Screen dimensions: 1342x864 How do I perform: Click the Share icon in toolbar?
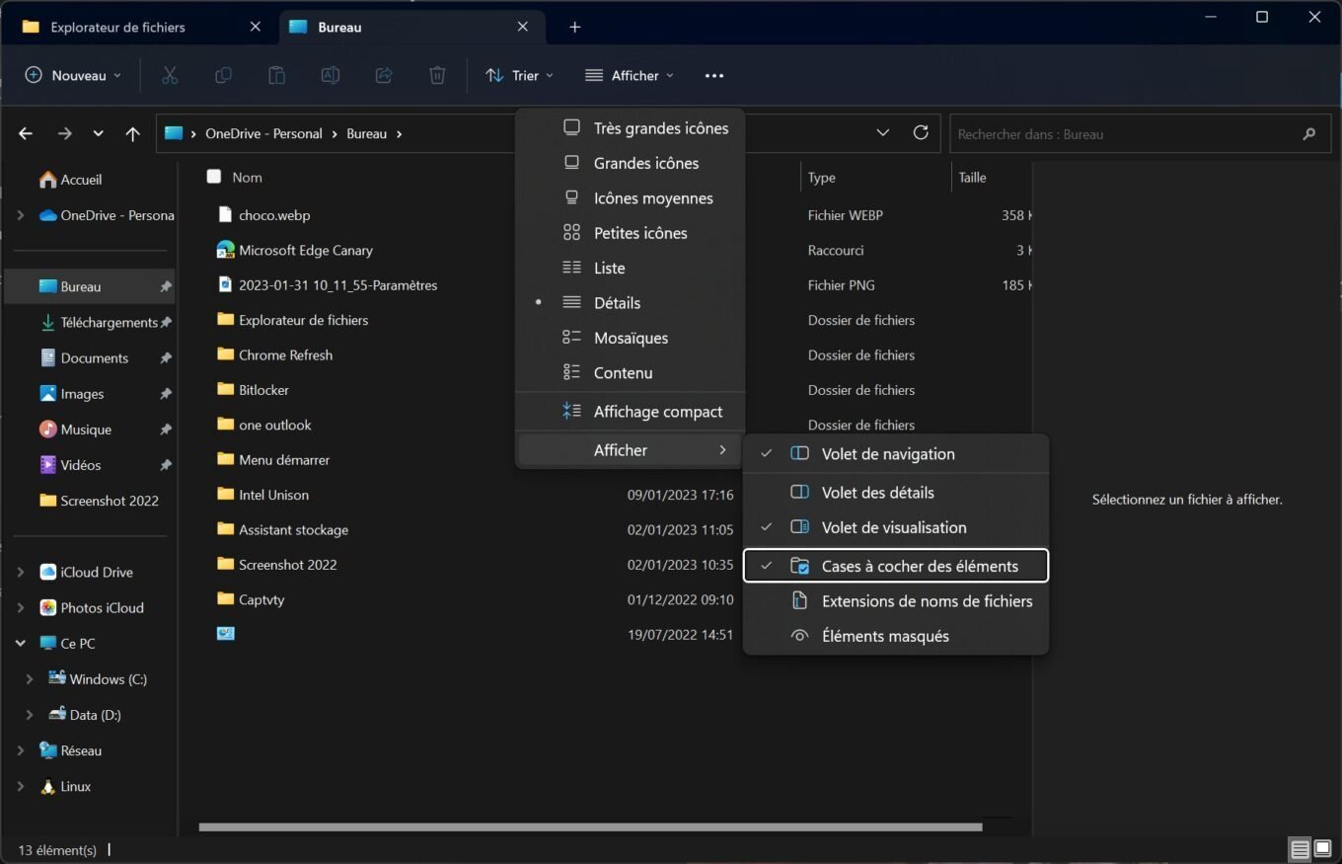point(384,75)
